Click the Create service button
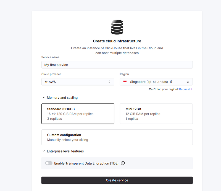Viewport: 221px width, 191px height. click(117, 180)
